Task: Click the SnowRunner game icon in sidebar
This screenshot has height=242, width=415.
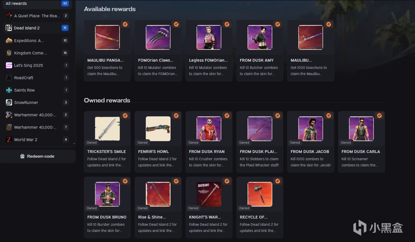Action: tap(9, 102)
